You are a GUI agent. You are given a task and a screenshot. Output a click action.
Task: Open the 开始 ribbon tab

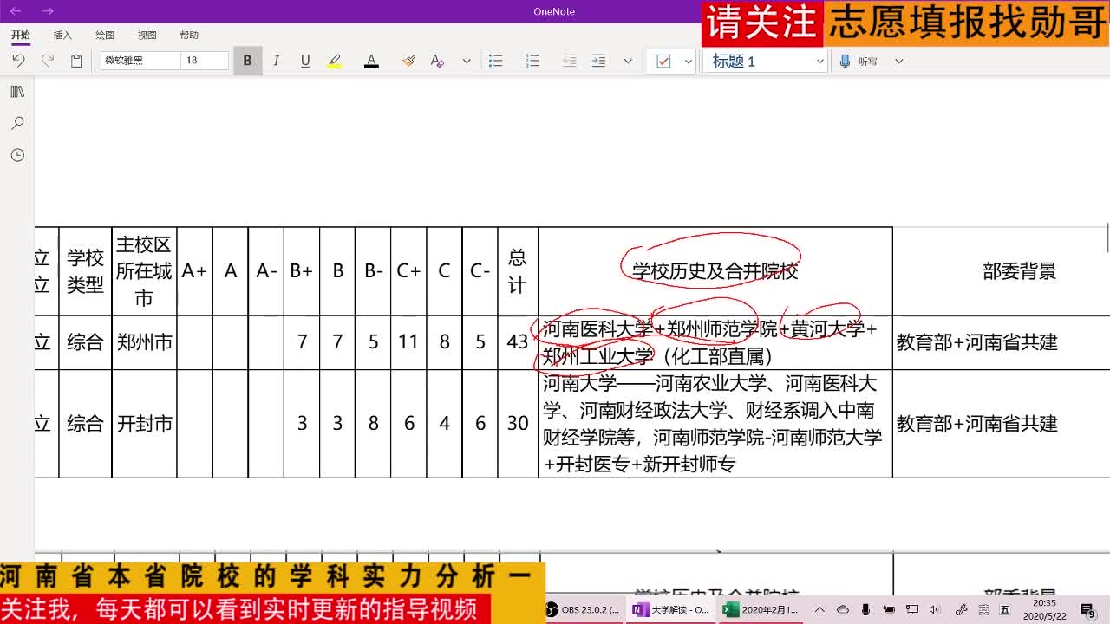click(20, 35)
